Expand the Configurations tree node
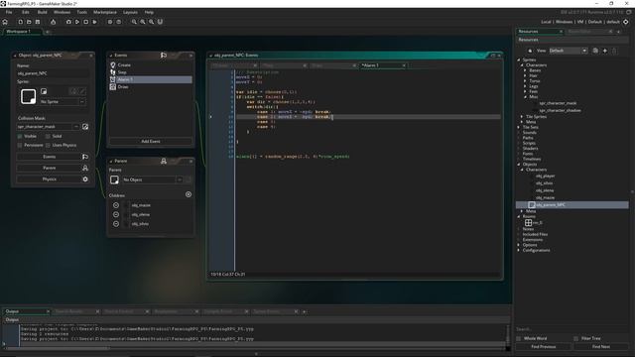Image resolution: width=635 pixels, height=357 pixels. [519, 250]
